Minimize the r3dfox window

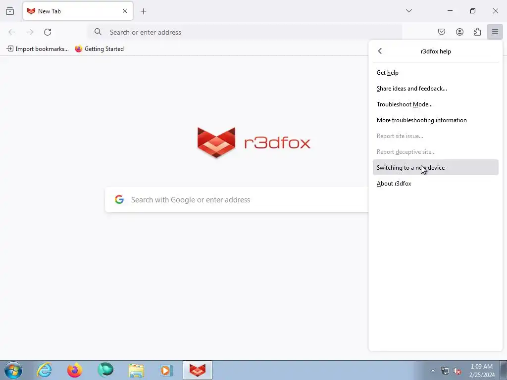tap(450, 11)
